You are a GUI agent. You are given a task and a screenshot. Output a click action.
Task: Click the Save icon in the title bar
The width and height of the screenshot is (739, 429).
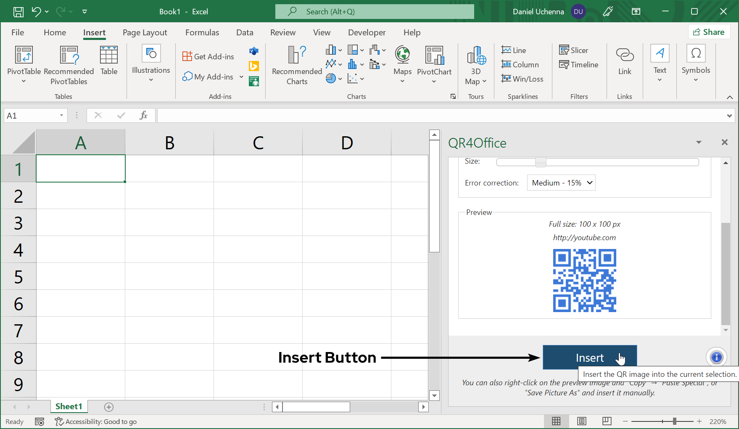pos(18,12)
